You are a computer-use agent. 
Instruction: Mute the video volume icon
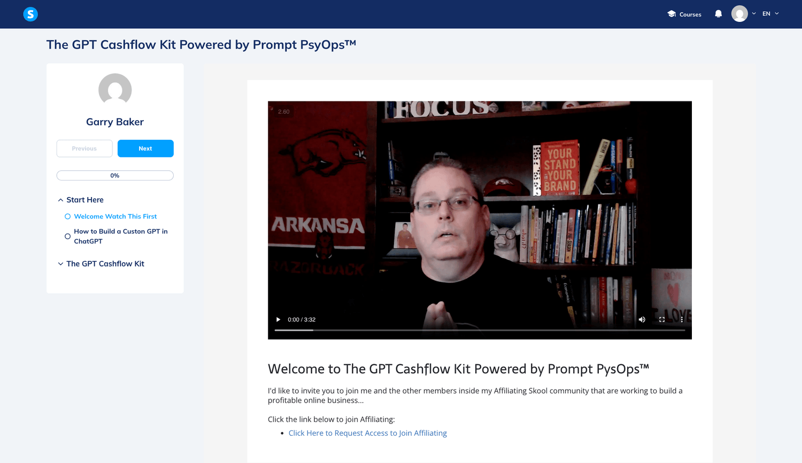[x=642, y=319]
